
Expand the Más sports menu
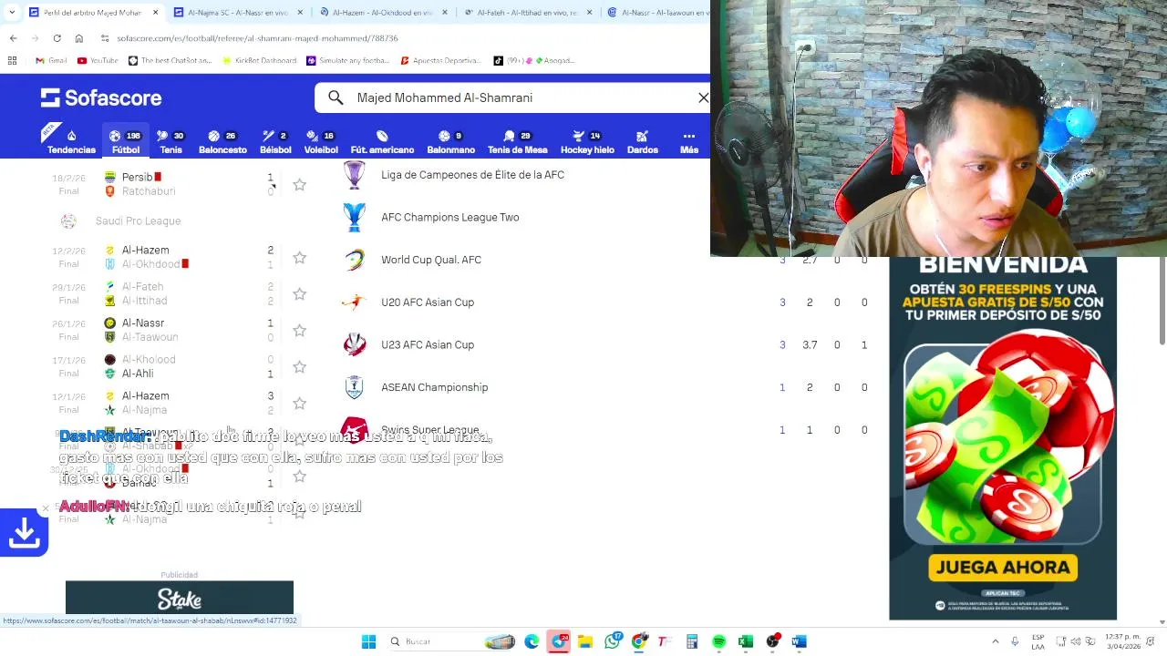coord(689,142)
